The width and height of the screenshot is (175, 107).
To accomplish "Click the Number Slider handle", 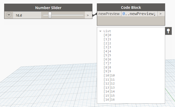I will pyautogui.click(x=50, y=15).
